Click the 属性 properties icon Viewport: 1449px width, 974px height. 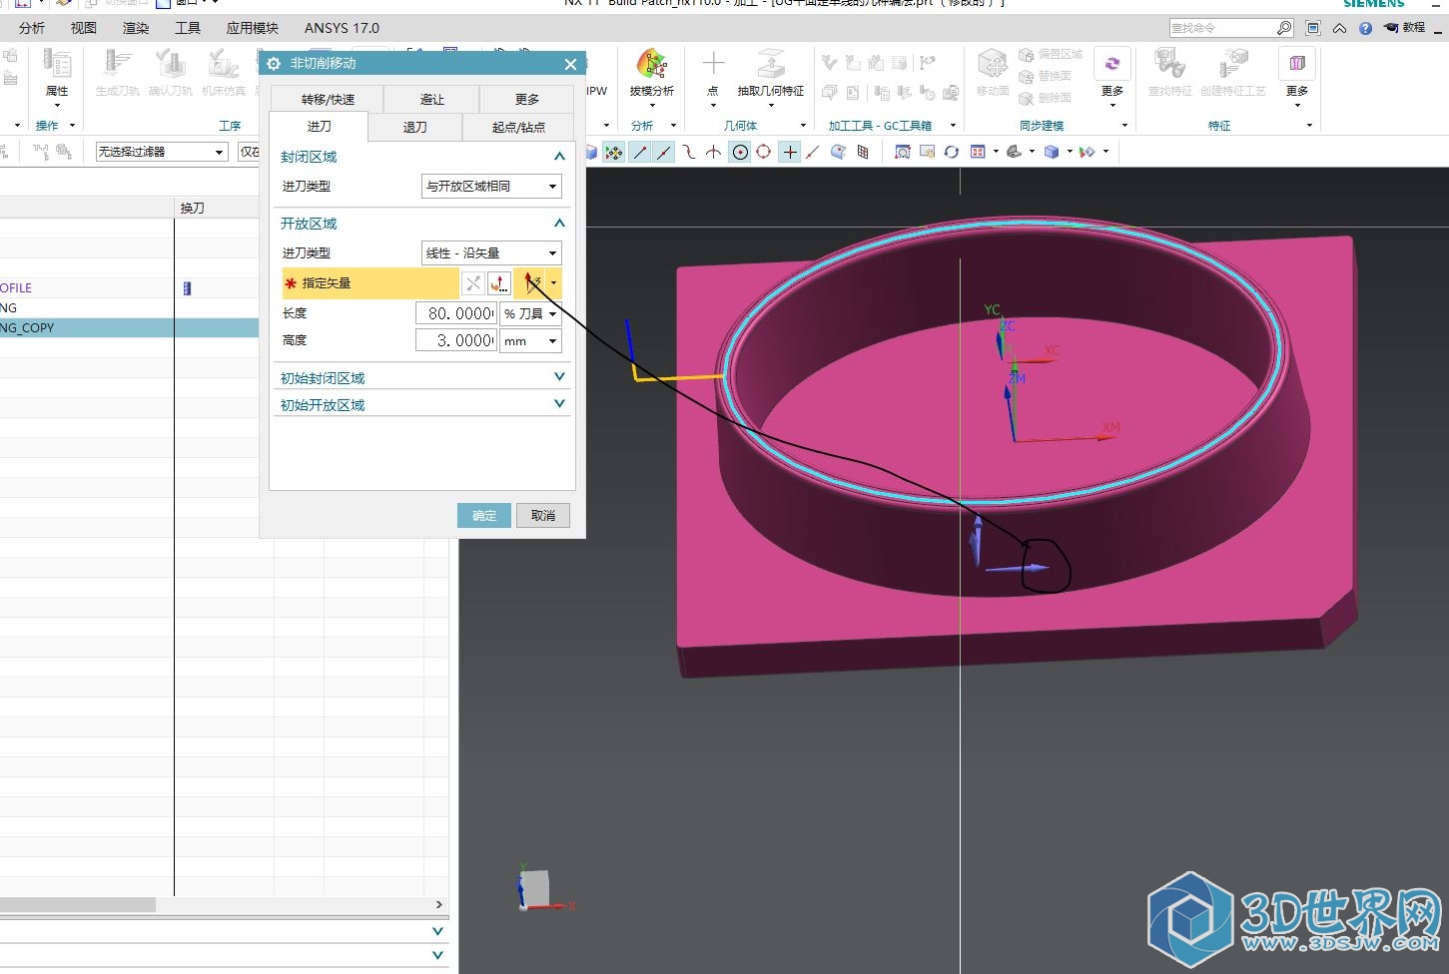[57, 66]
